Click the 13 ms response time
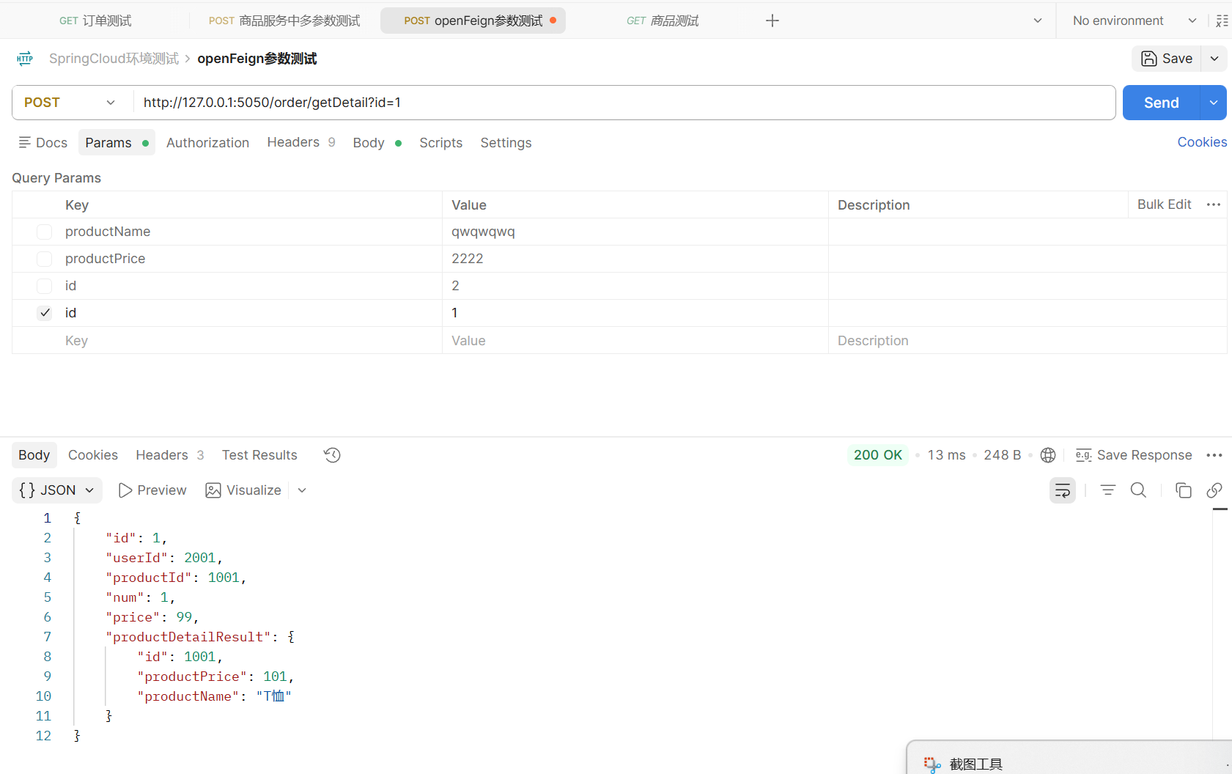 [946, 455]
